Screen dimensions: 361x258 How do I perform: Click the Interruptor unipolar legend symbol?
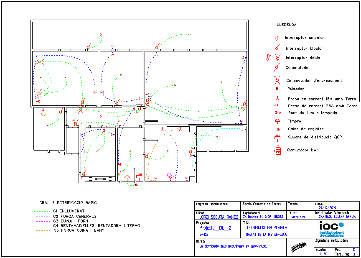click(277, 38)
